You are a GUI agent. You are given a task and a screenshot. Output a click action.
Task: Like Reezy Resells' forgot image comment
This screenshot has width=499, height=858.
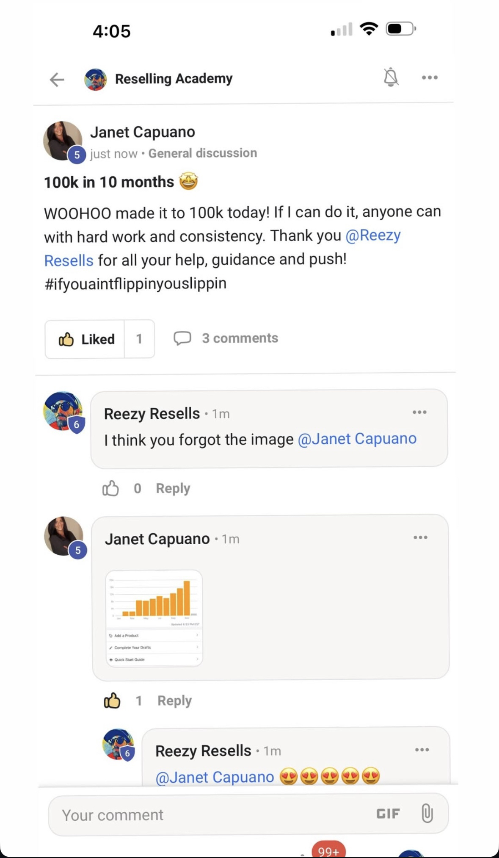[110, 488]
